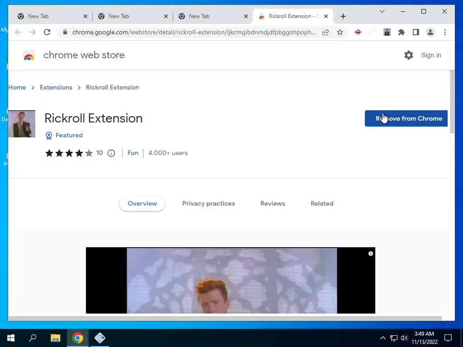Open the Privacy practices tab
Image resolution: width=463 pixels, height=347 pixels.
pyautogui.click(x=208, y=204)
